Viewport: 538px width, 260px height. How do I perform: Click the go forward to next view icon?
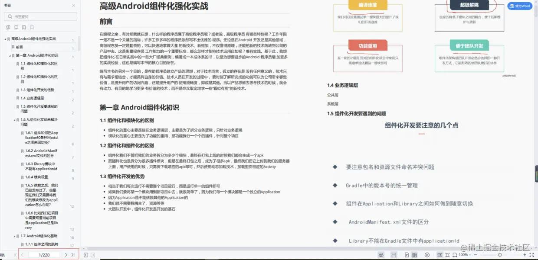93,255
